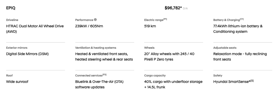
Task: Click the 20" Alloy wheels description
Action: [x=169, y=57]
